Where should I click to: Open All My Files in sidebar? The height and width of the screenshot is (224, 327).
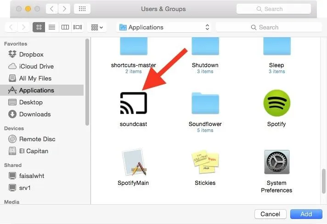[x=42, y=78]
